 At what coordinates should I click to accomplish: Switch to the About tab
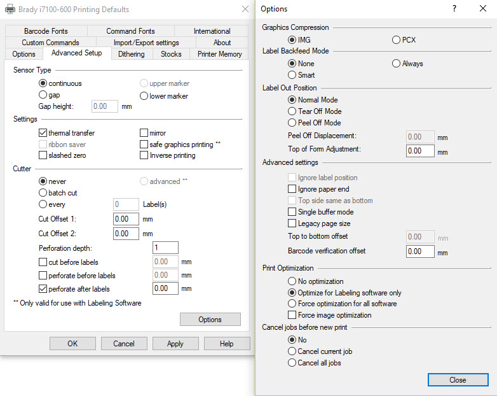222,43
